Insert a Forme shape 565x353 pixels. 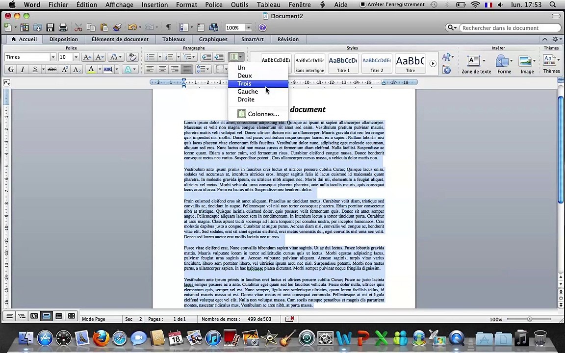(504, 64)
